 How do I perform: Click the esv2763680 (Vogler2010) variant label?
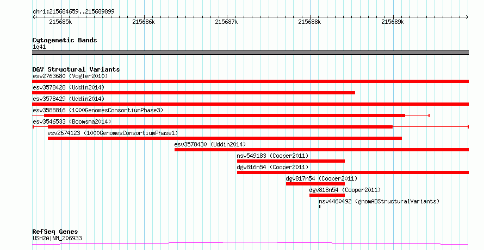(x=70, y=76)
